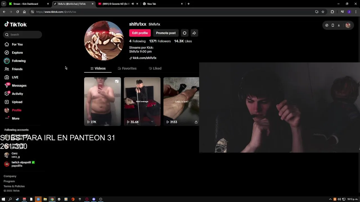360x202 pixels.
Task: Show hidden system tray icons
Action: coord(330,199)
